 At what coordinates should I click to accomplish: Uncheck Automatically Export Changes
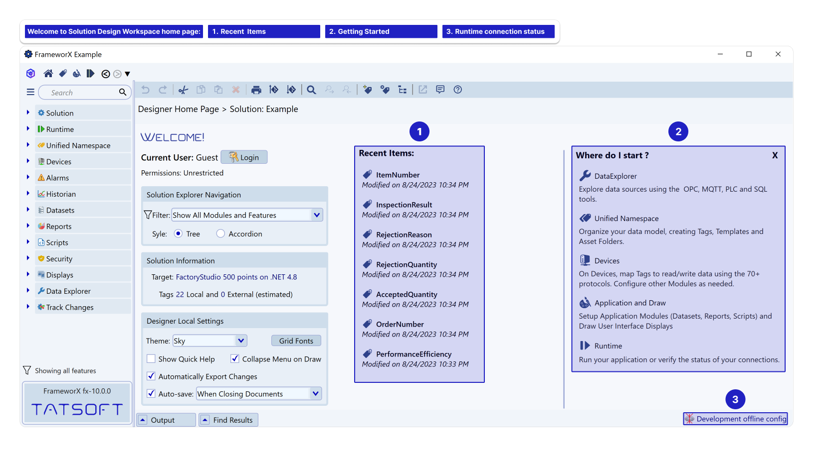click(151, 376)
